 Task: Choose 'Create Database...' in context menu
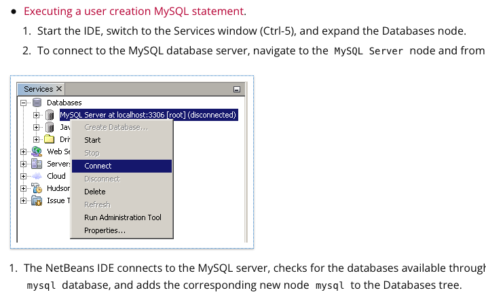[121, 127]
